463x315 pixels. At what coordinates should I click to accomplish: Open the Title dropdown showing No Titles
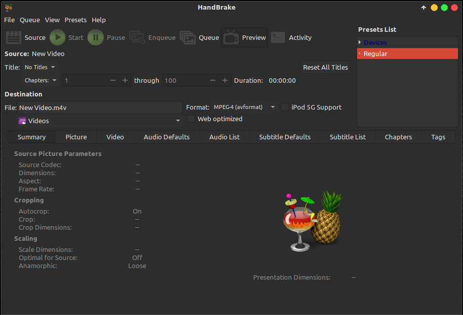[x=39, y=67]
